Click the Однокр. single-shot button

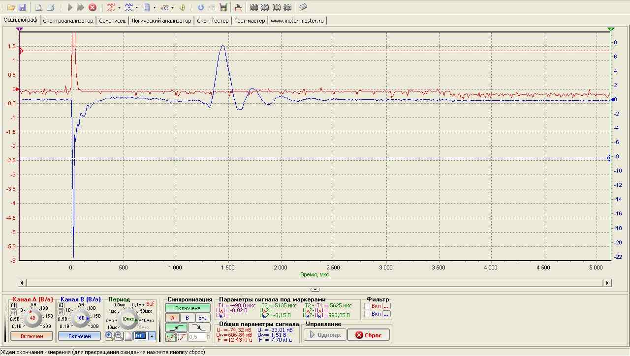[325, 335]
